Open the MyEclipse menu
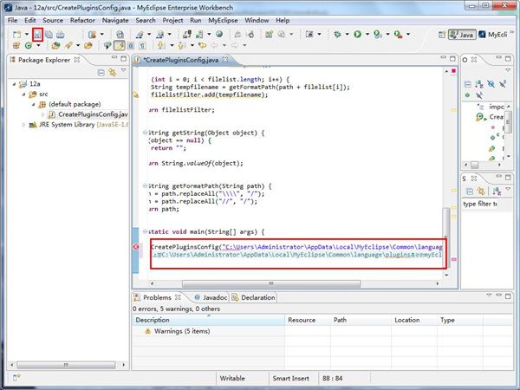Image resolution: width=520 pixels, height=390 pixels. [222, 19]
